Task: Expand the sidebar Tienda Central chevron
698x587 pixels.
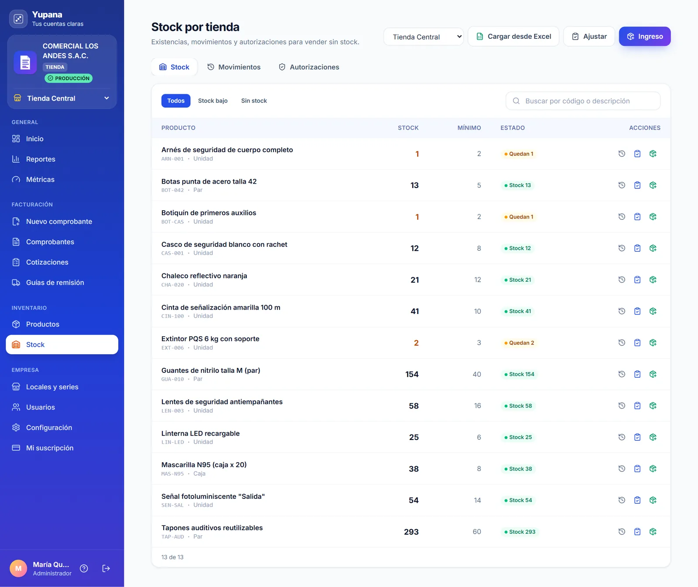Action: point(106,98)
